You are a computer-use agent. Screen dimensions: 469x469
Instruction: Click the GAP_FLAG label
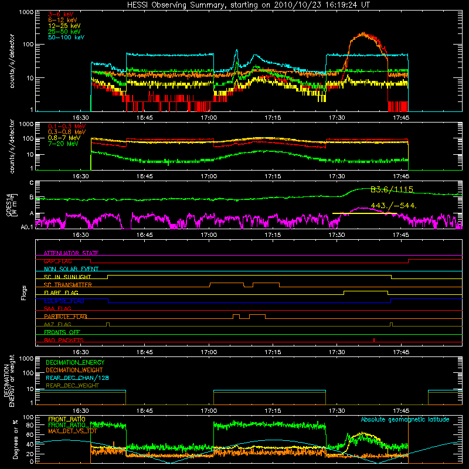[x=57, y=261]
